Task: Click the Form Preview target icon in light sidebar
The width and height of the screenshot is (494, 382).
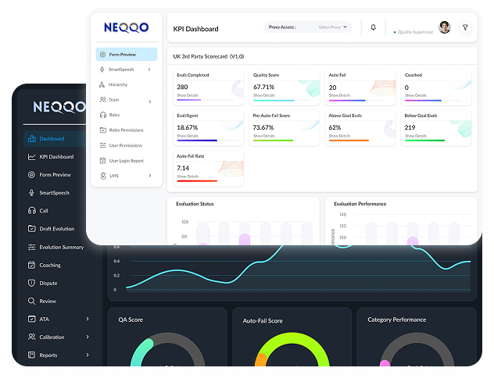Action: 102,55
